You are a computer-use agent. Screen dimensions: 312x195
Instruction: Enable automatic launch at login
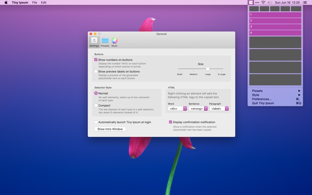96,122
